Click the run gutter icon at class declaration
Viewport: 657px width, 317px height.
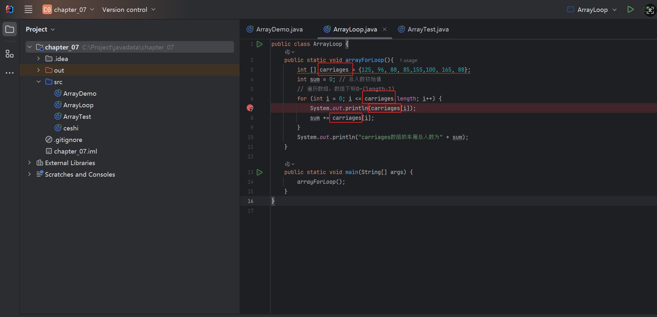260,44
